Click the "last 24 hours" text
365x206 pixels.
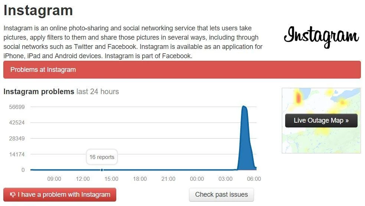(x=98, y=92)
